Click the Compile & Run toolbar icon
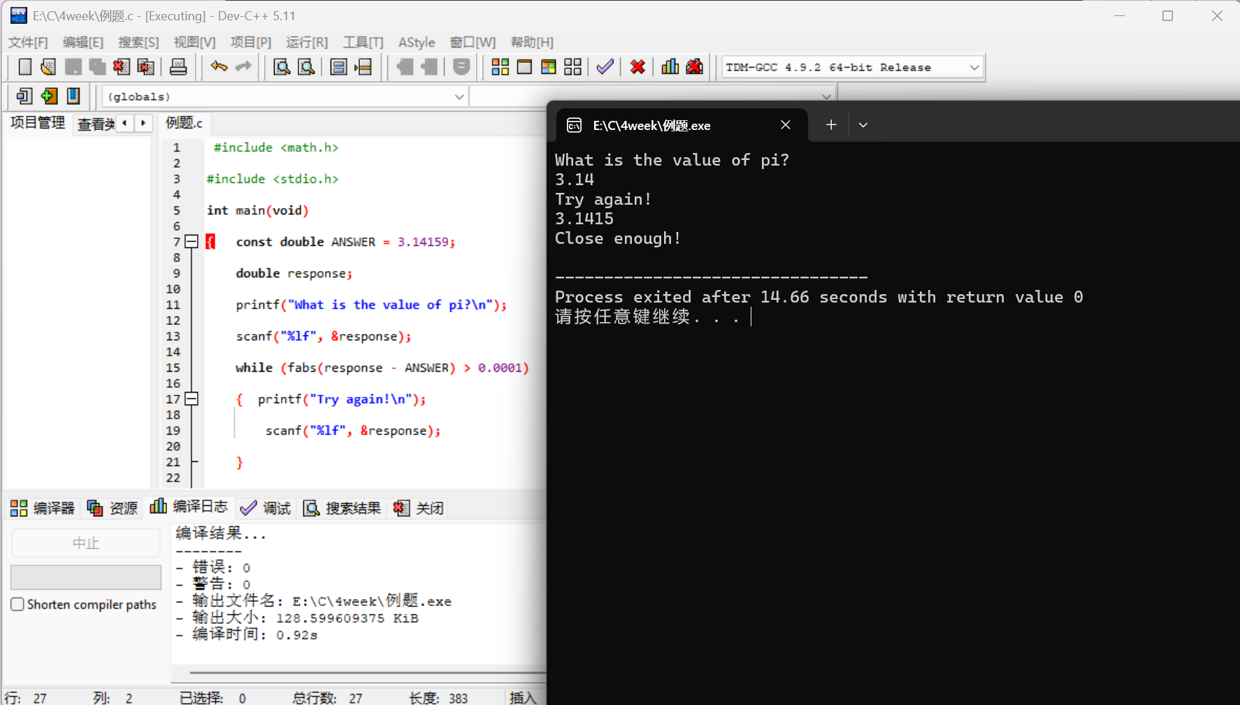Image resolution: width=1240 pixels, height=705 pixels. point(549,67)
